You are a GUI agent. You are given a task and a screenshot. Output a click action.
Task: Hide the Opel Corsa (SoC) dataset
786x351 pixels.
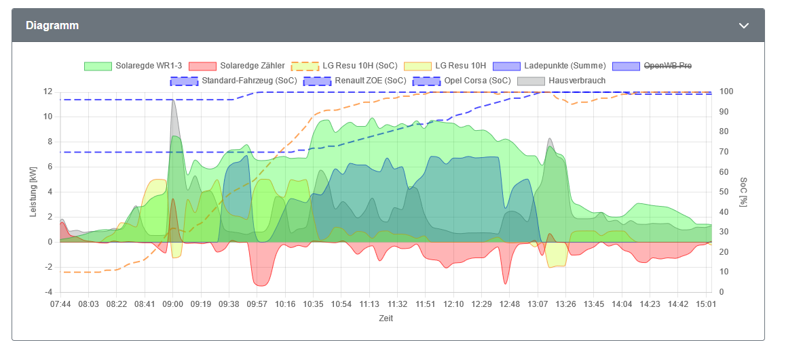(477, 81)
